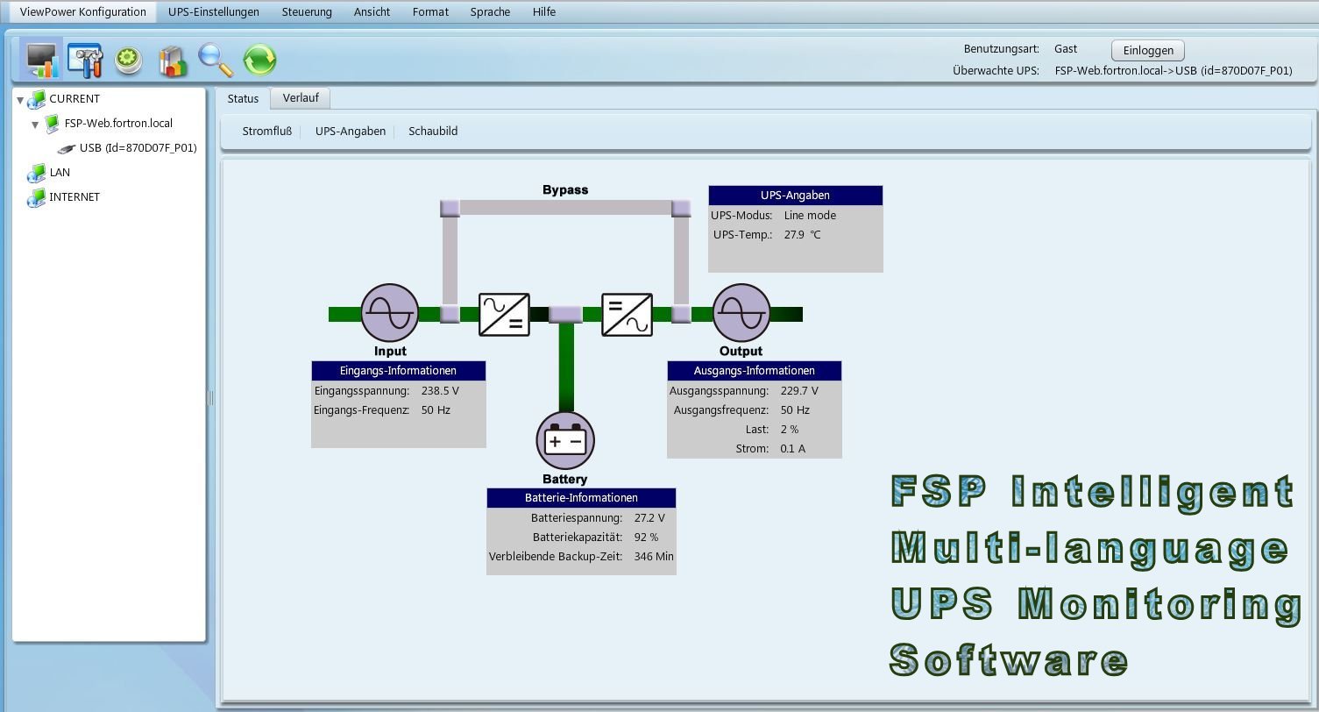Open the colorful bar chart toolbar icon
The width and height of the screenshot is (1319, 712).
click(x=173, y=60)
